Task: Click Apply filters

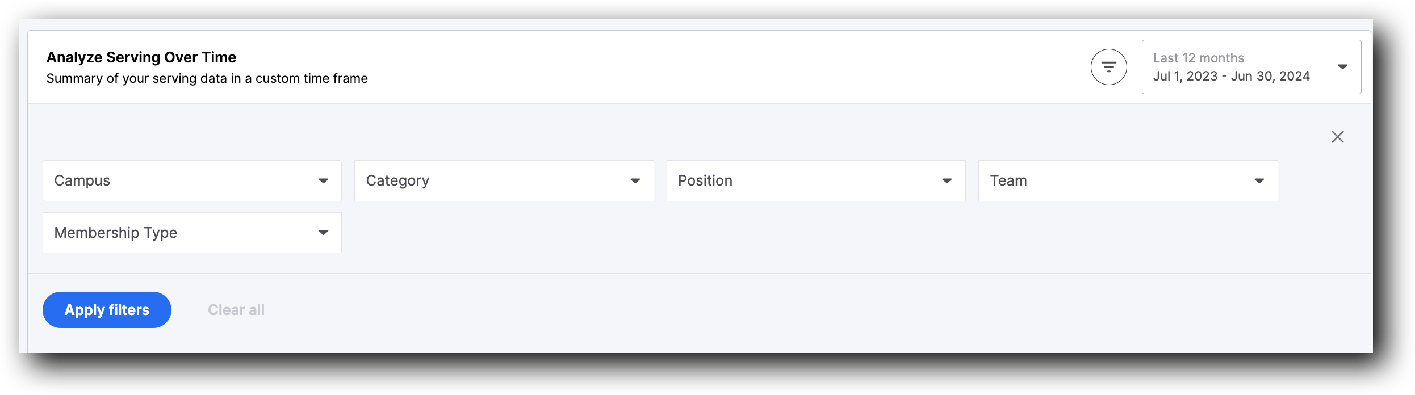Action: tap(106, 309)
